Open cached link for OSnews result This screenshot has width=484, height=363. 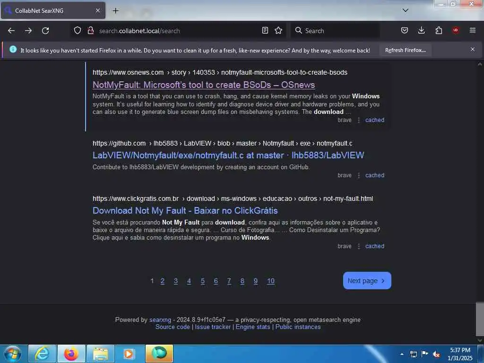(375, 120)
